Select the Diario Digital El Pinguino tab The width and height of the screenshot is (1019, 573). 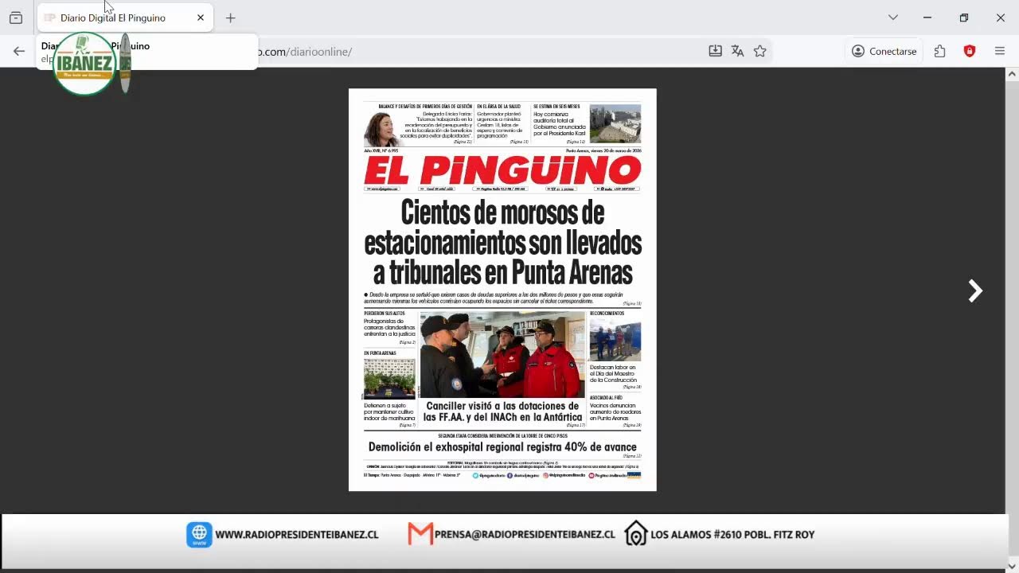point(113,18)
